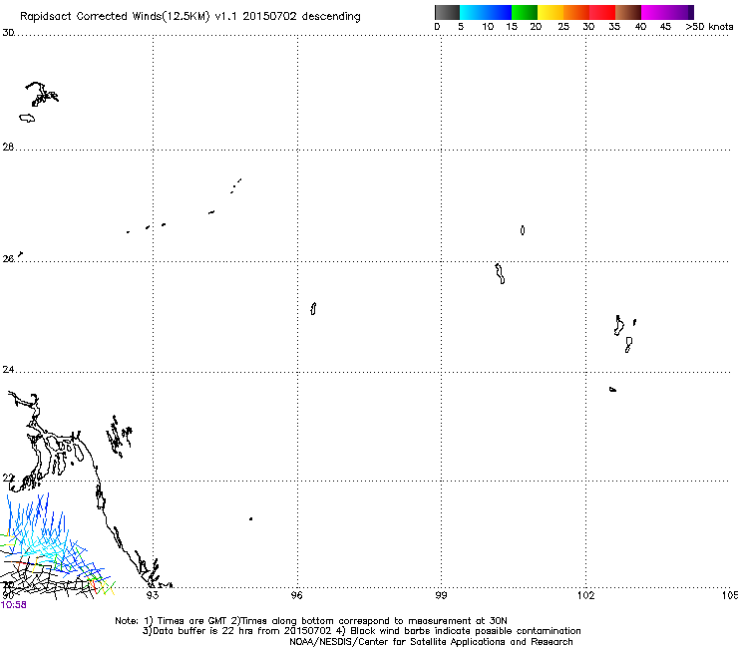
Task: Click the NOAA/NESDIS credit line
Action: tap(431, 642)
